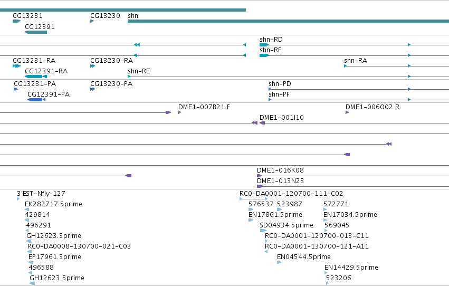Click the 576537 EST label
The image size is (449, 286).
coord(261,204)
